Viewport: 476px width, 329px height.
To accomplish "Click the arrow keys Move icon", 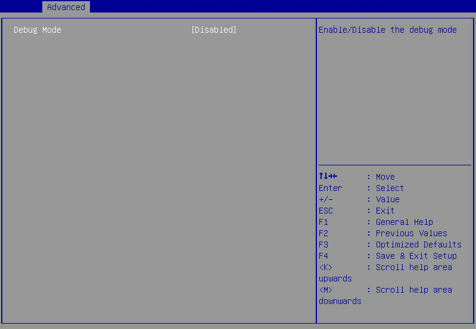I will coord(328,176).
